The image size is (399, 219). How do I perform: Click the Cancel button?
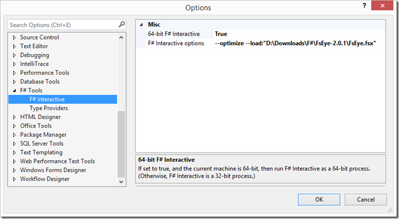[x=366, y=199]
